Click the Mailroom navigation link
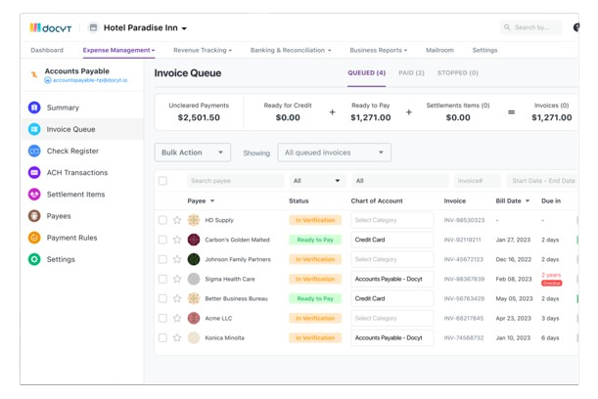Image resolution: width=598 pixels, height=399 pixels. (x=439, y=50)
